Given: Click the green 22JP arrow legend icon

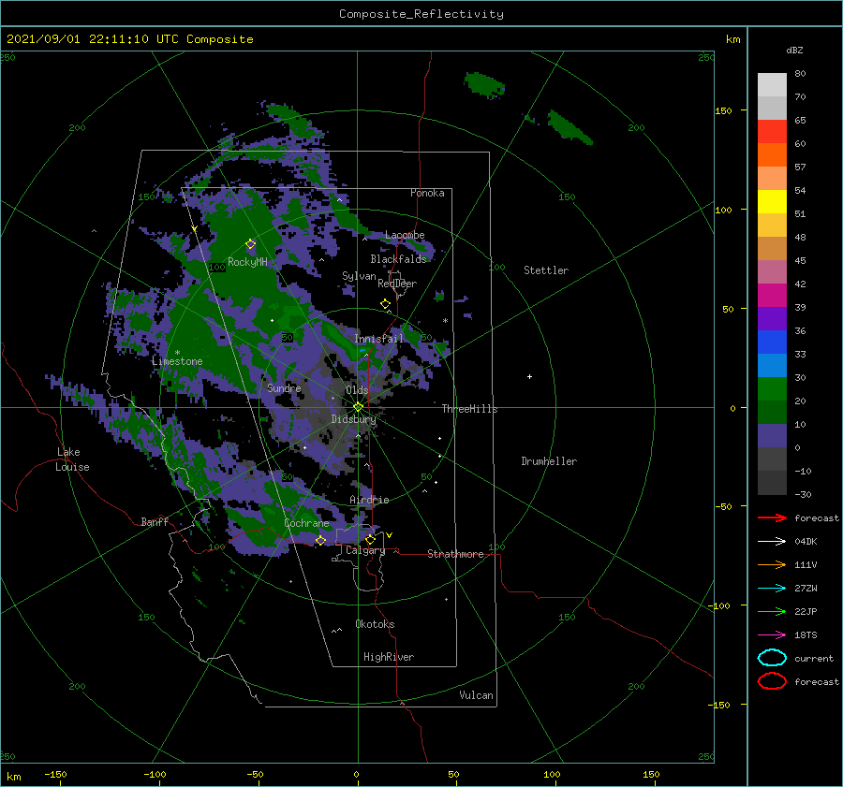Looking at the screenshot, I should (x=772, y=611).
